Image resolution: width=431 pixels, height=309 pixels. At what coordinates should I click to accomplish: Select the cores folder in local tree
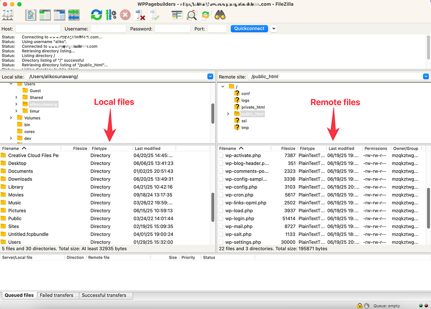click(x=29, y=132)
